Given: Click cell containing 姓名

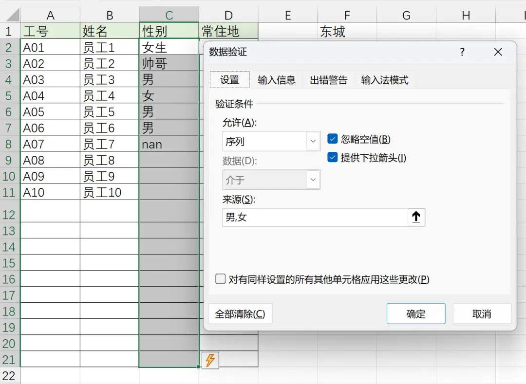Looking at the screenshot, I should [110, 31].
